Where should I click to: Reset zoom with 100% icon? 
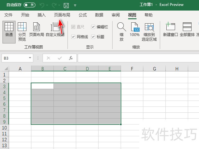click(x=135, y=29)
